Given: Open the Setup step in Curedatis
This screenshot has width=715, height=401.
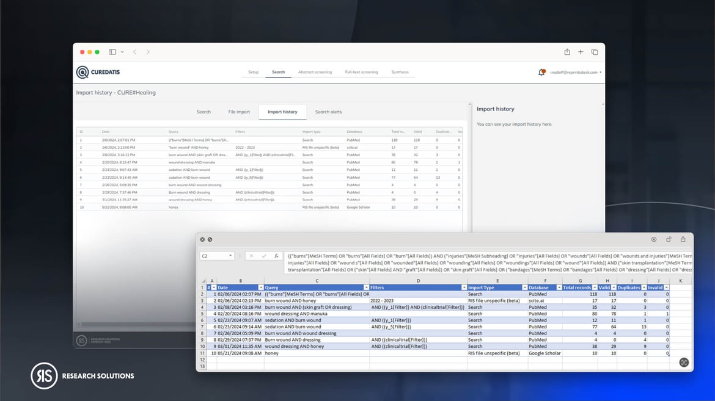Looking at the screenshot, I should 254,72.
